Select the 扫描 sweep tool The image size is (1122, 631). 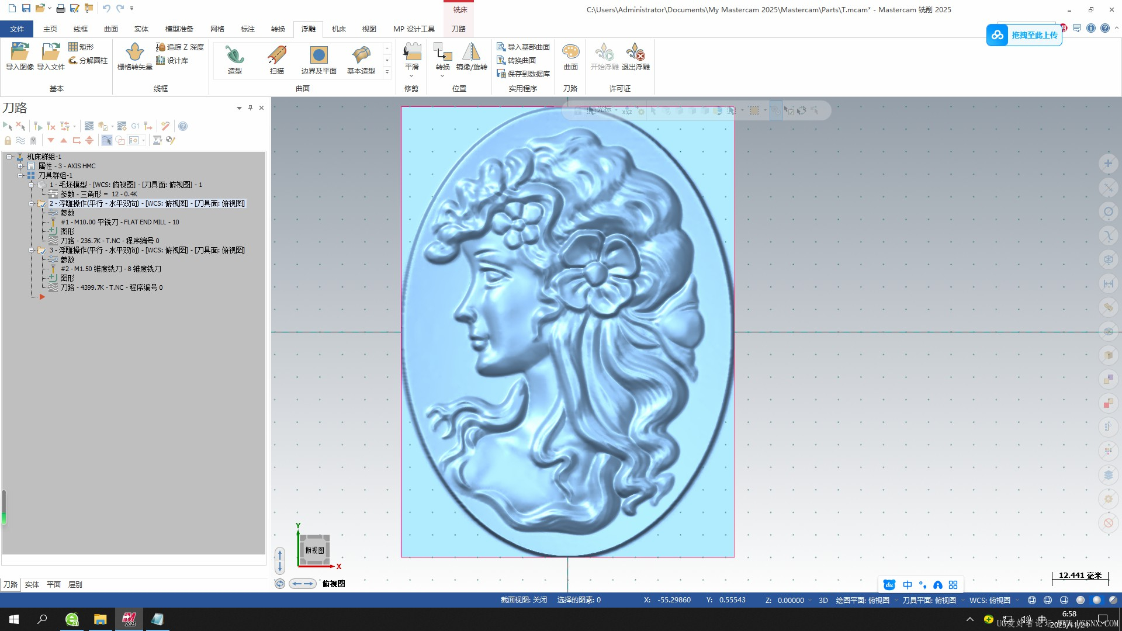tap(276, 56)
